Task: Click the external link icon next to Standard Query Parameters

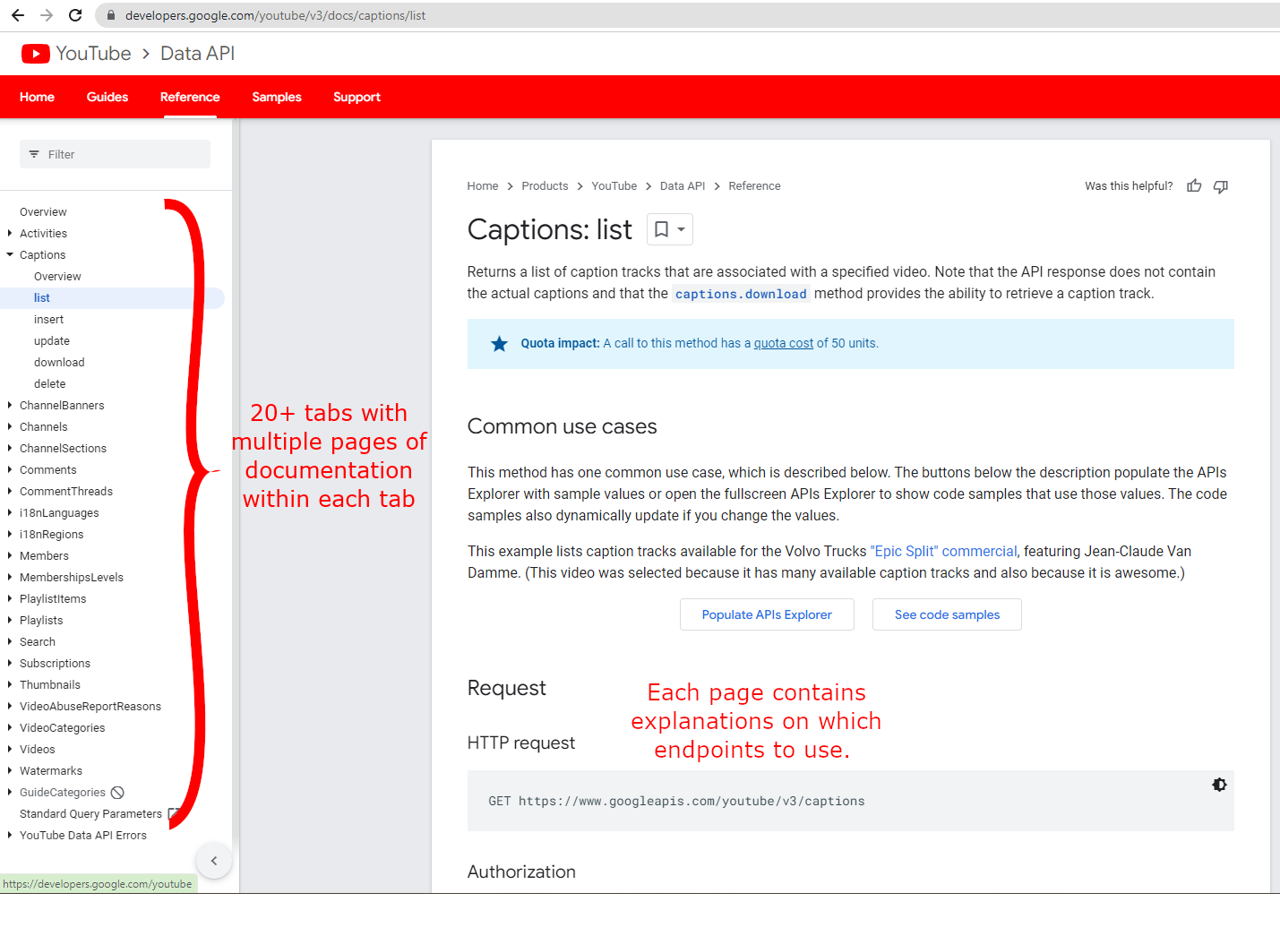Action: pyautogui.click(x=173, y=813)
